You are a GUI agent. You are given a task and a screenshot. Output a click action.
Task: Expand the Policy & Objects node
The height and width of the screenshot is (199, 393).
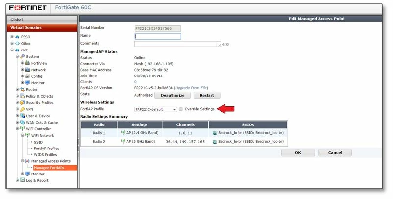[x=17, y=96]
